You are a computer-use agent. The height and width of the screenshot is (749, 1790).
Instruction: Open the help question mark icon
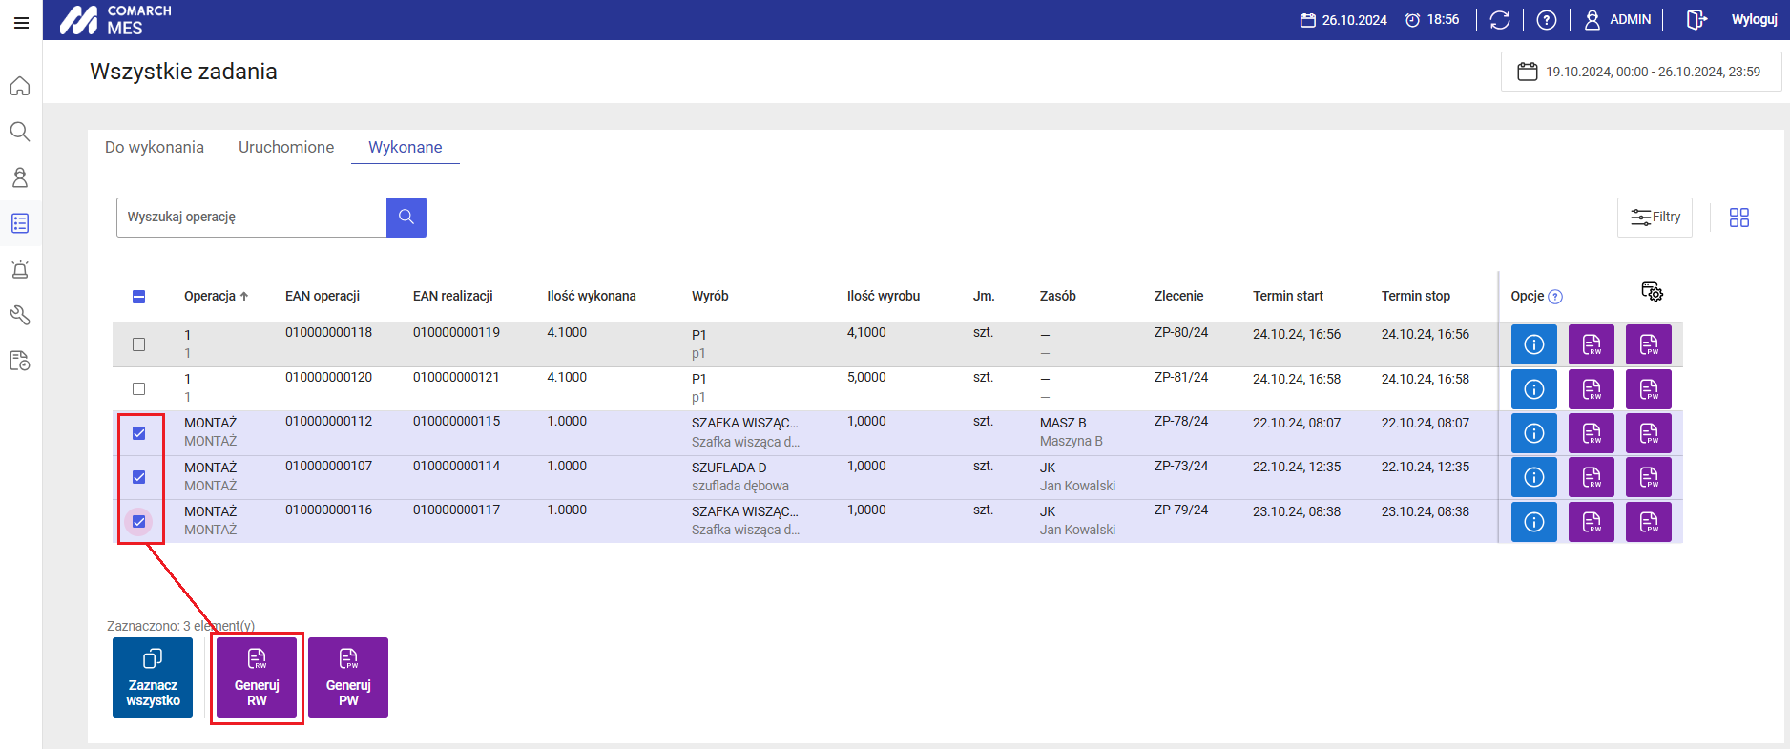click(x=1547, y=20)
